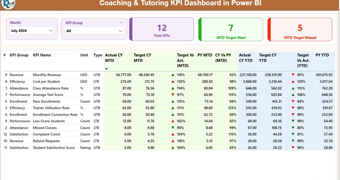Click the green up arrow for Monthly Revenue MTD
The image size is (340, 180).
point(173,75)
